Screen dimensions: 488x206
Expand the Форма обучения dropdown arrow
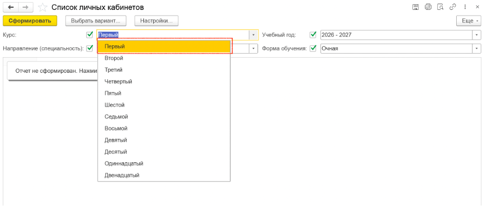tap(477, 48)
